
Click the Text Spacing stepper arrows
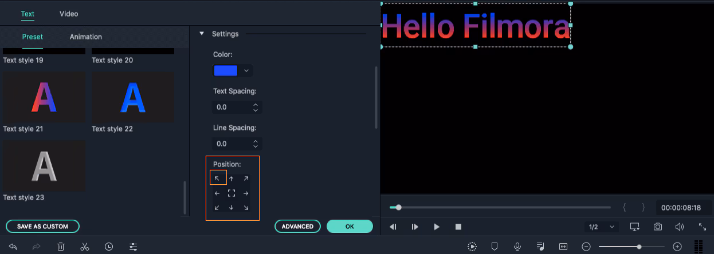coord(256,107)
